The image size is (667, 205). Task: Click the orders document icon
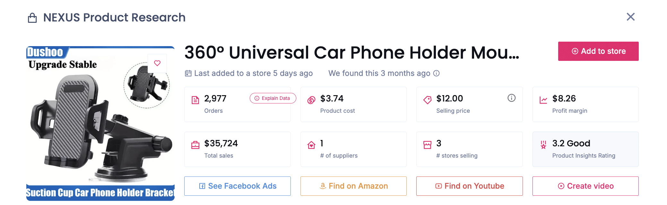click(x=195, y=100)
